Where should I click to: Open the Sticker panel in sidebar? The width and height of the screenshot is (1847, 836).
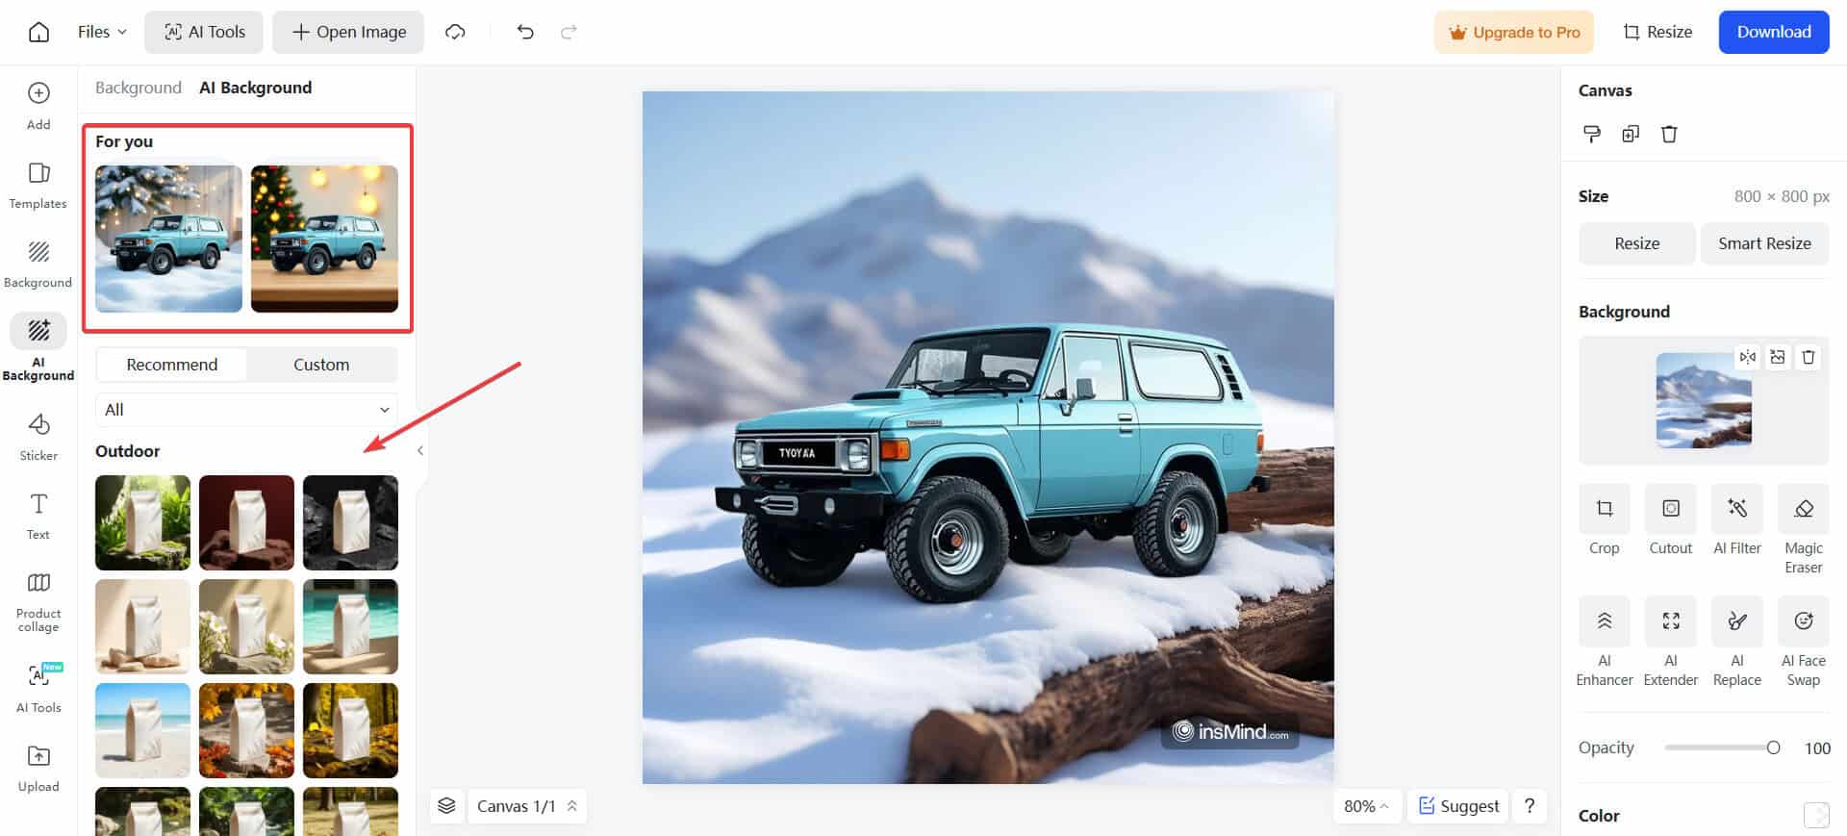[38, 436]
